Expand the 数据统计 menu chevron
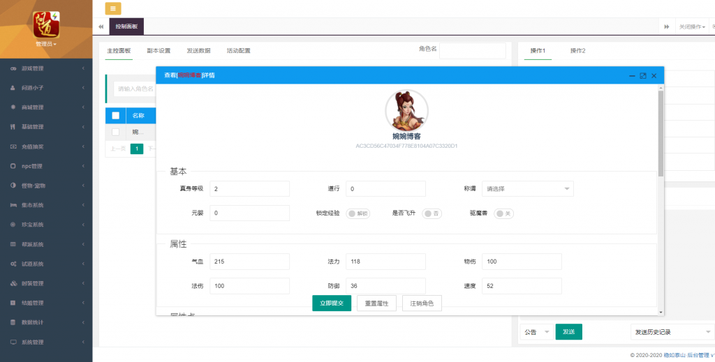The width and height of the screenshot is (715, 362). pyautogui.click(x=84, y=322)
